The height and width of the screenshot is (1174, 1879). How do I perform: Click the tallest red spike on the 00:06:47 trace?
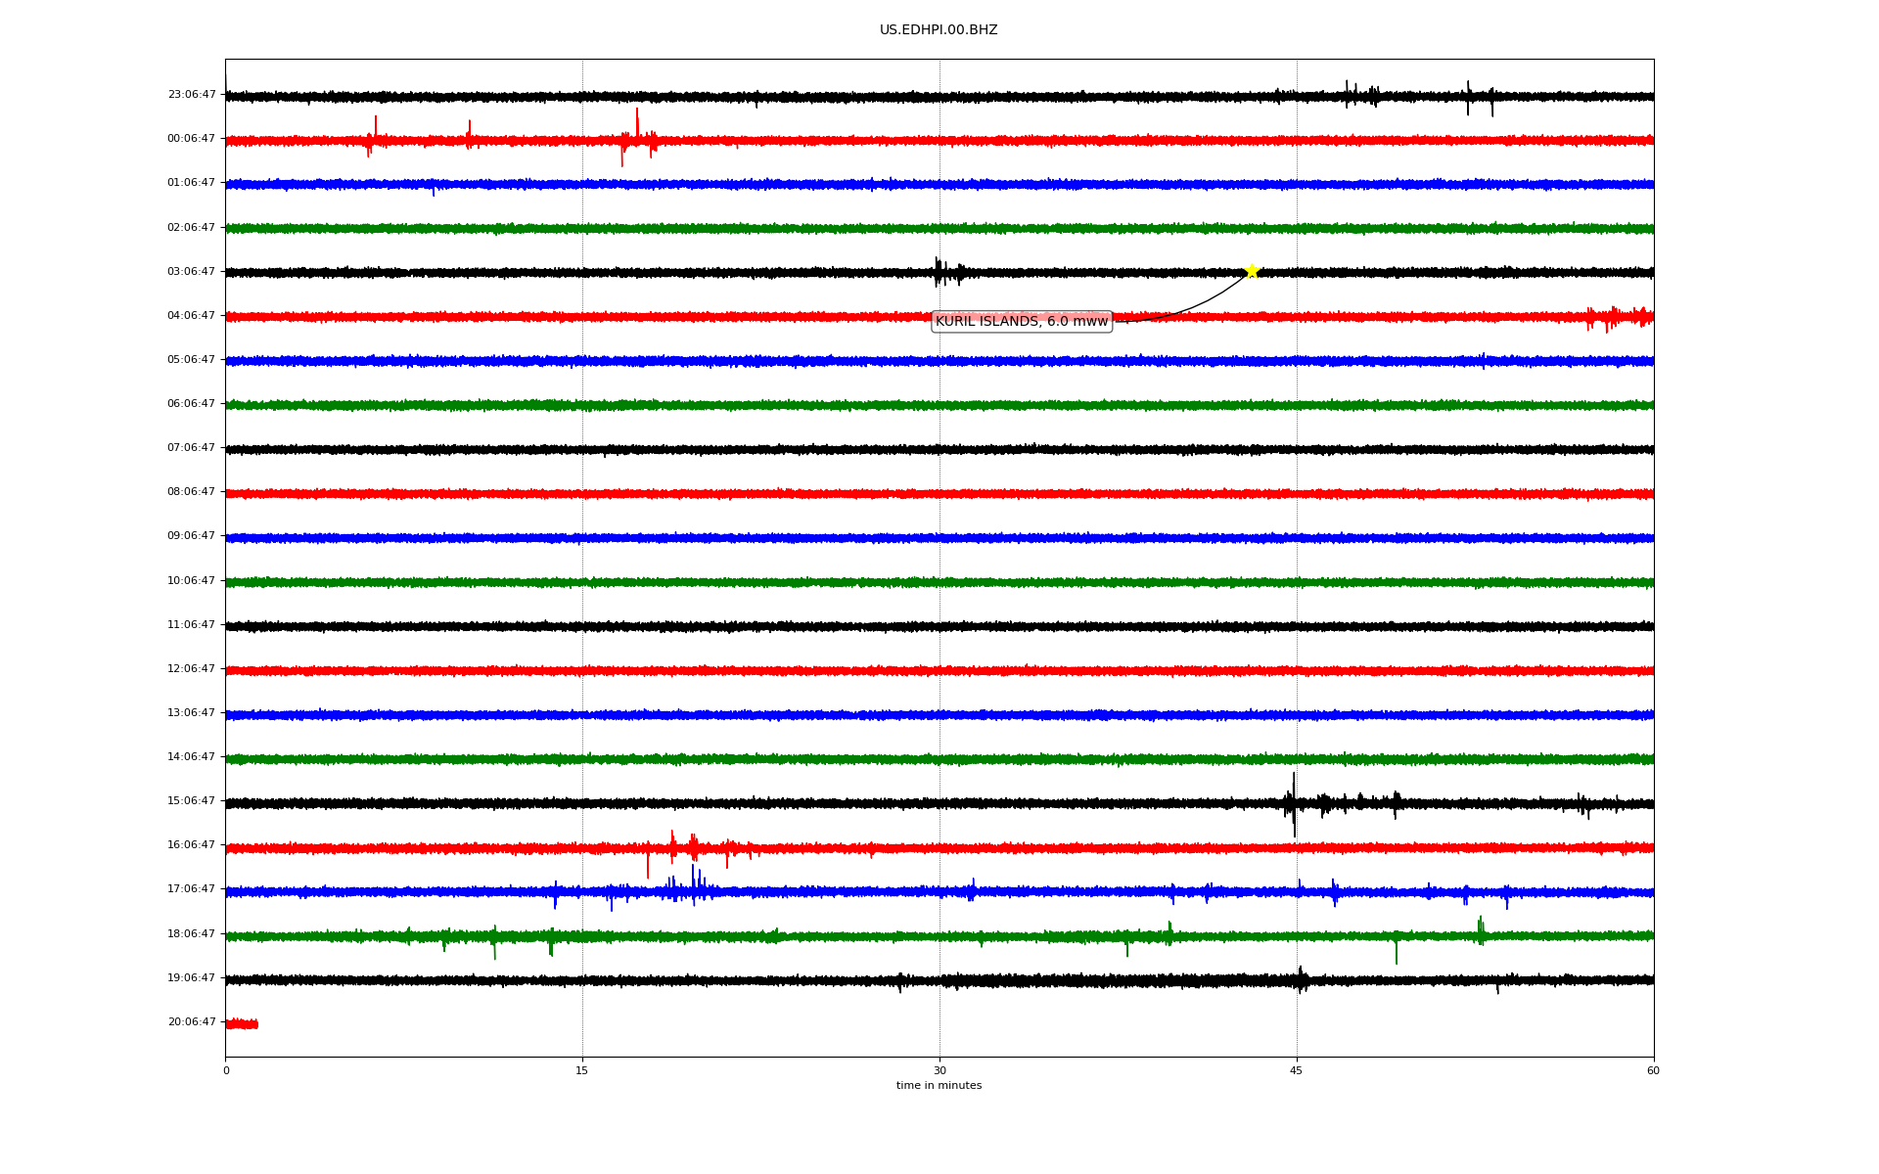637,124
